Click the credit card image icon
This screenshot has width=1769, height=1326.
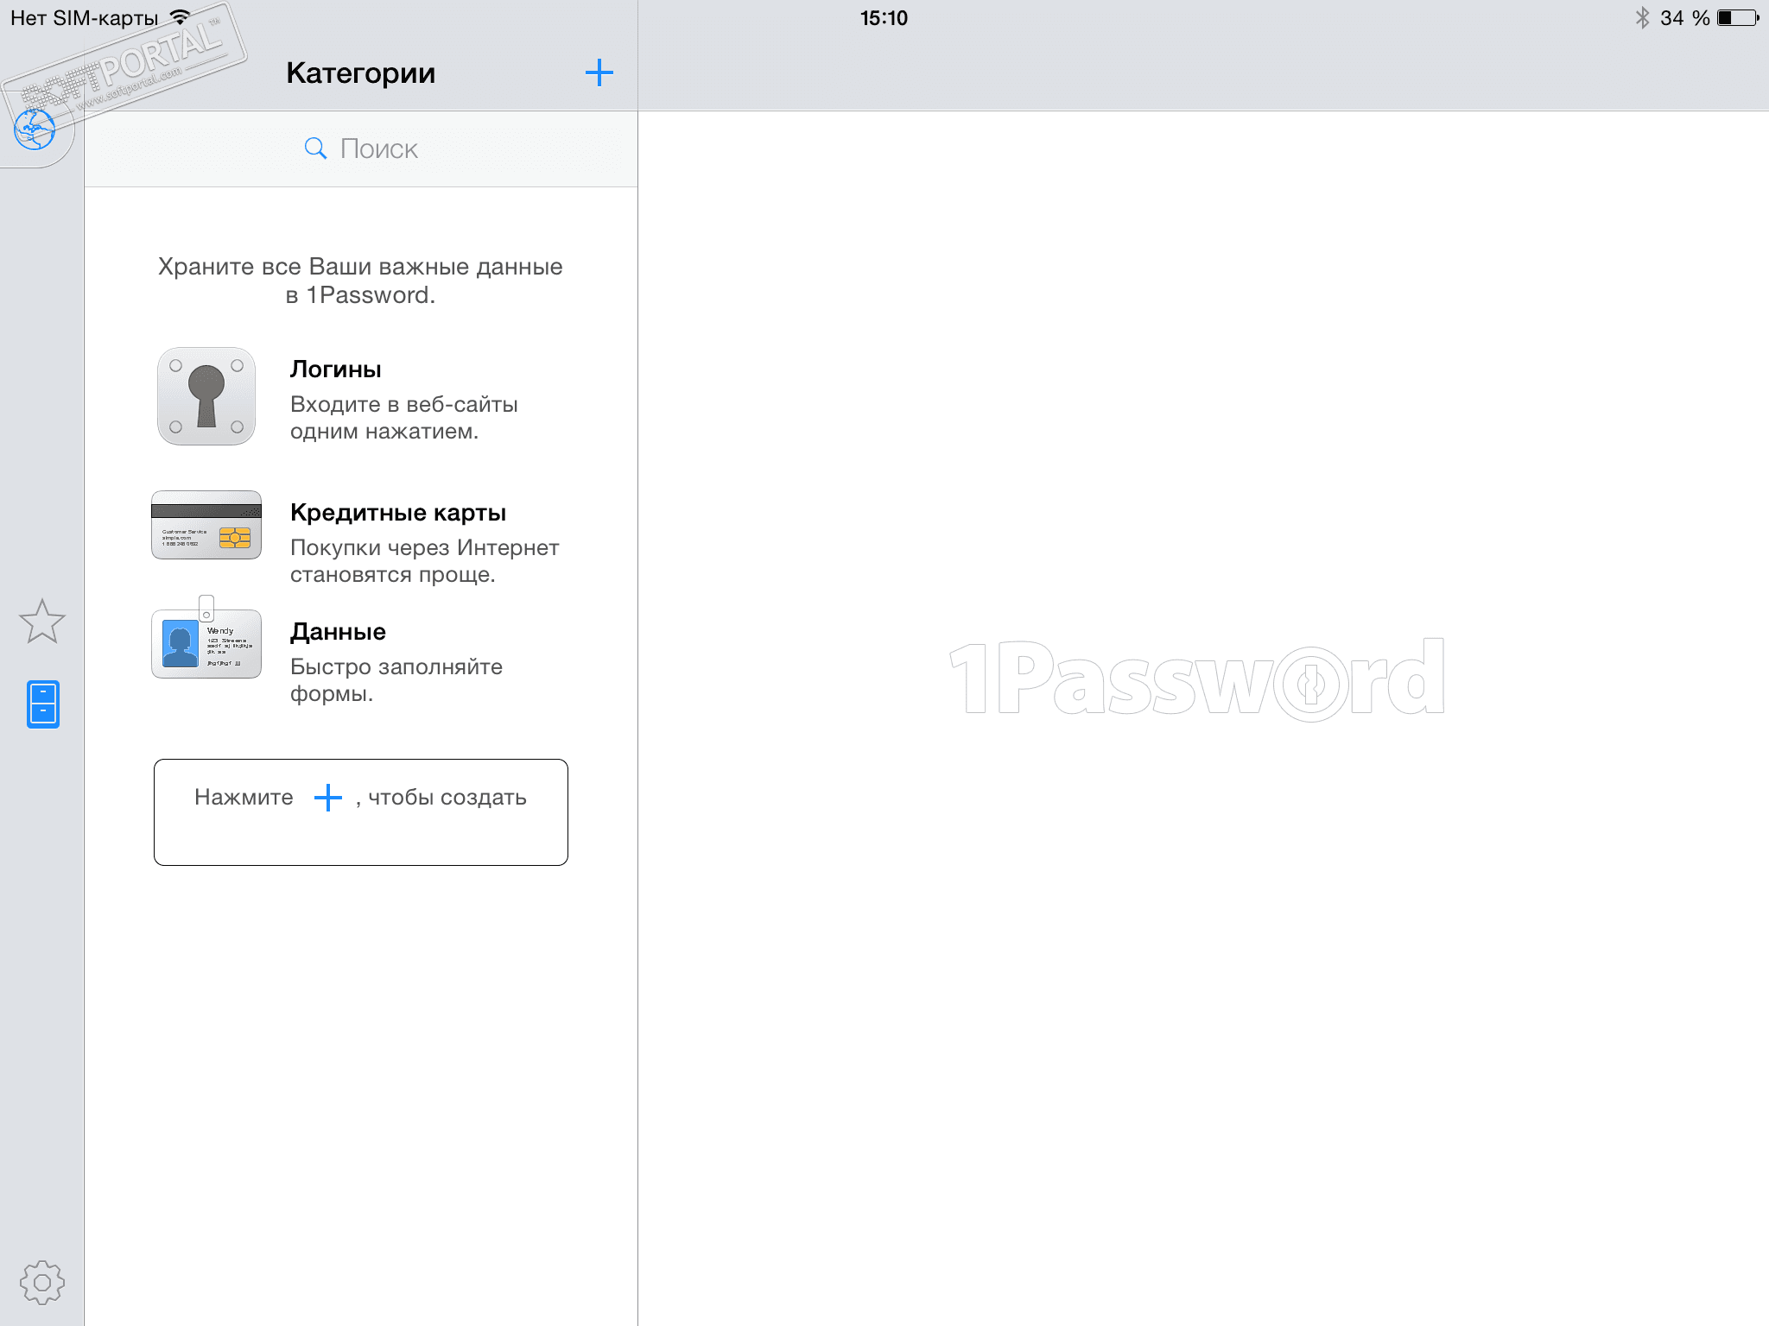(206, 525)
